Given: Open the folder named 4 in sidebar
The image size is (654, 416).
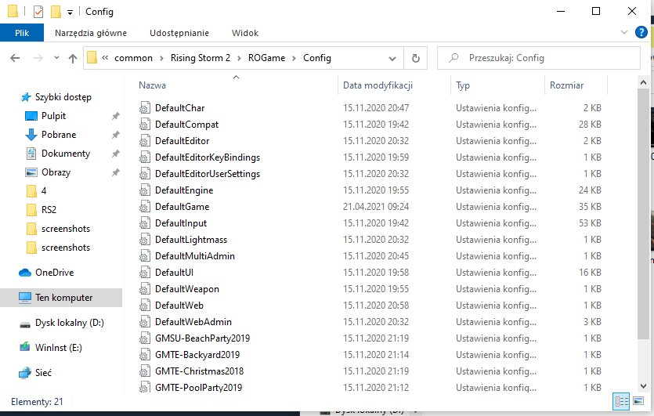Looking at the screenshot, I should pos(44,191).
